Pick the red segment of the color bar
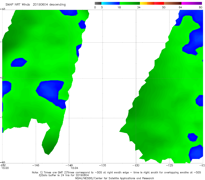This screenshot has width=205, height=180. (159, 3)
